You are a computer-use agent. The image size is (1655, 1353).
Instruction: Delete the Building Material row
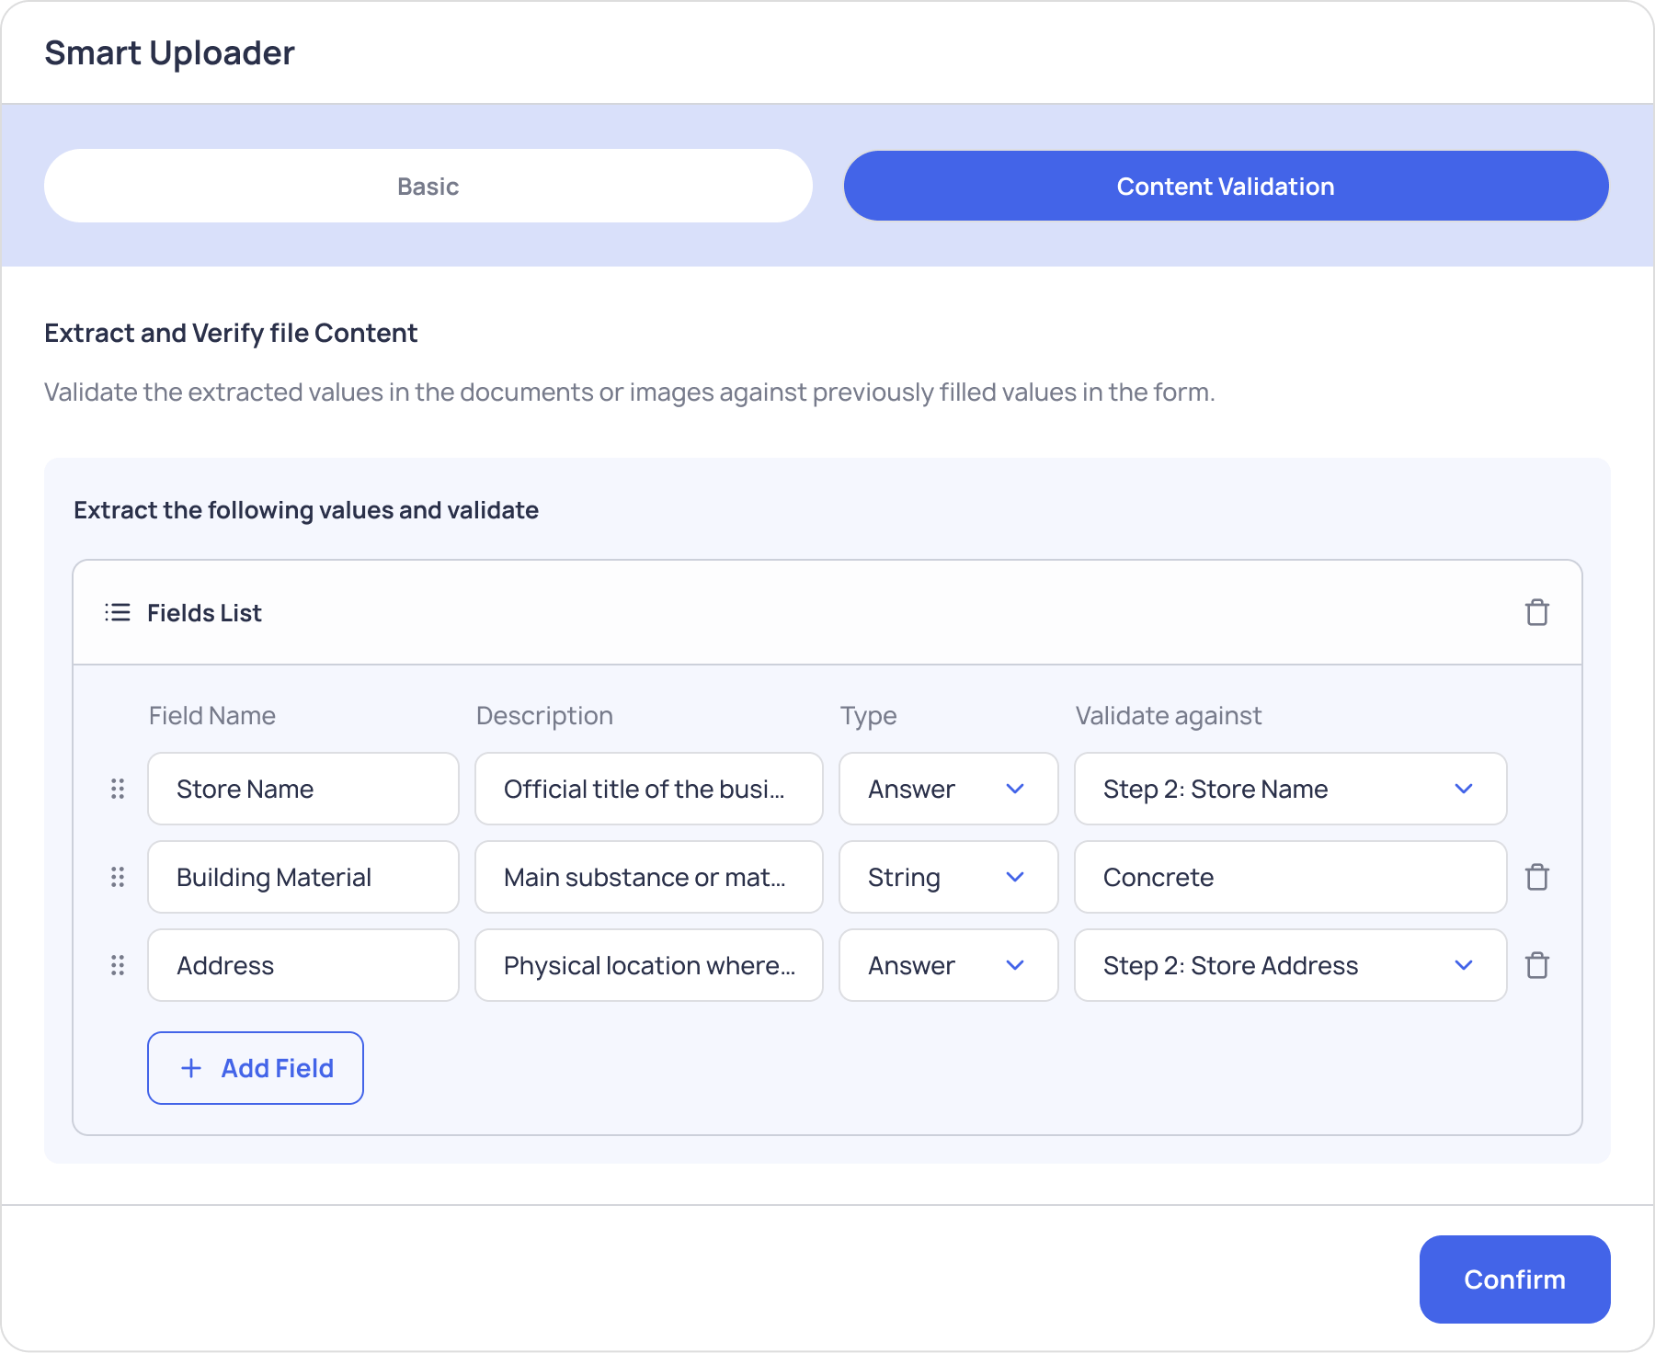1536,878
